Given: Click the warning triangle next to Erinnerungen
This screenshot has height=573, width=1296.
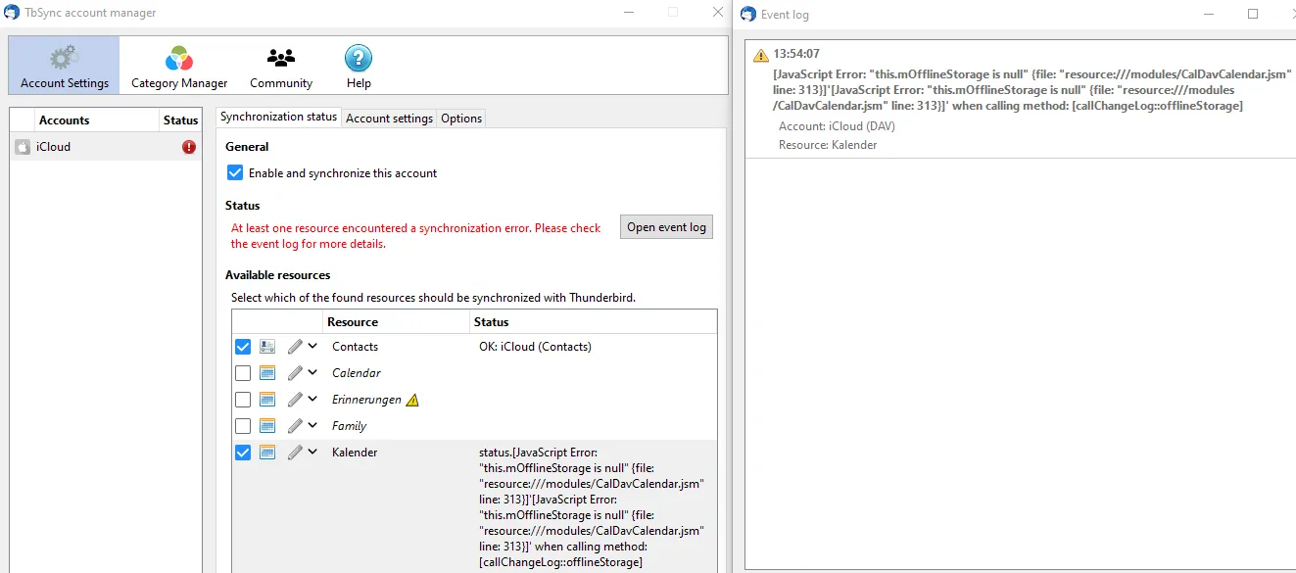Looking at the screenshot, I should click(x=412, y=400).
